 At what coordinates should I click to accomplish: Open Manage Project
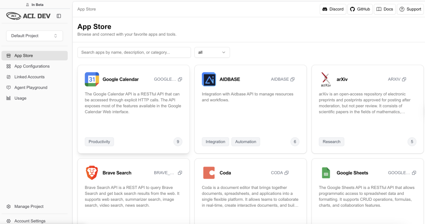point(34,206)
